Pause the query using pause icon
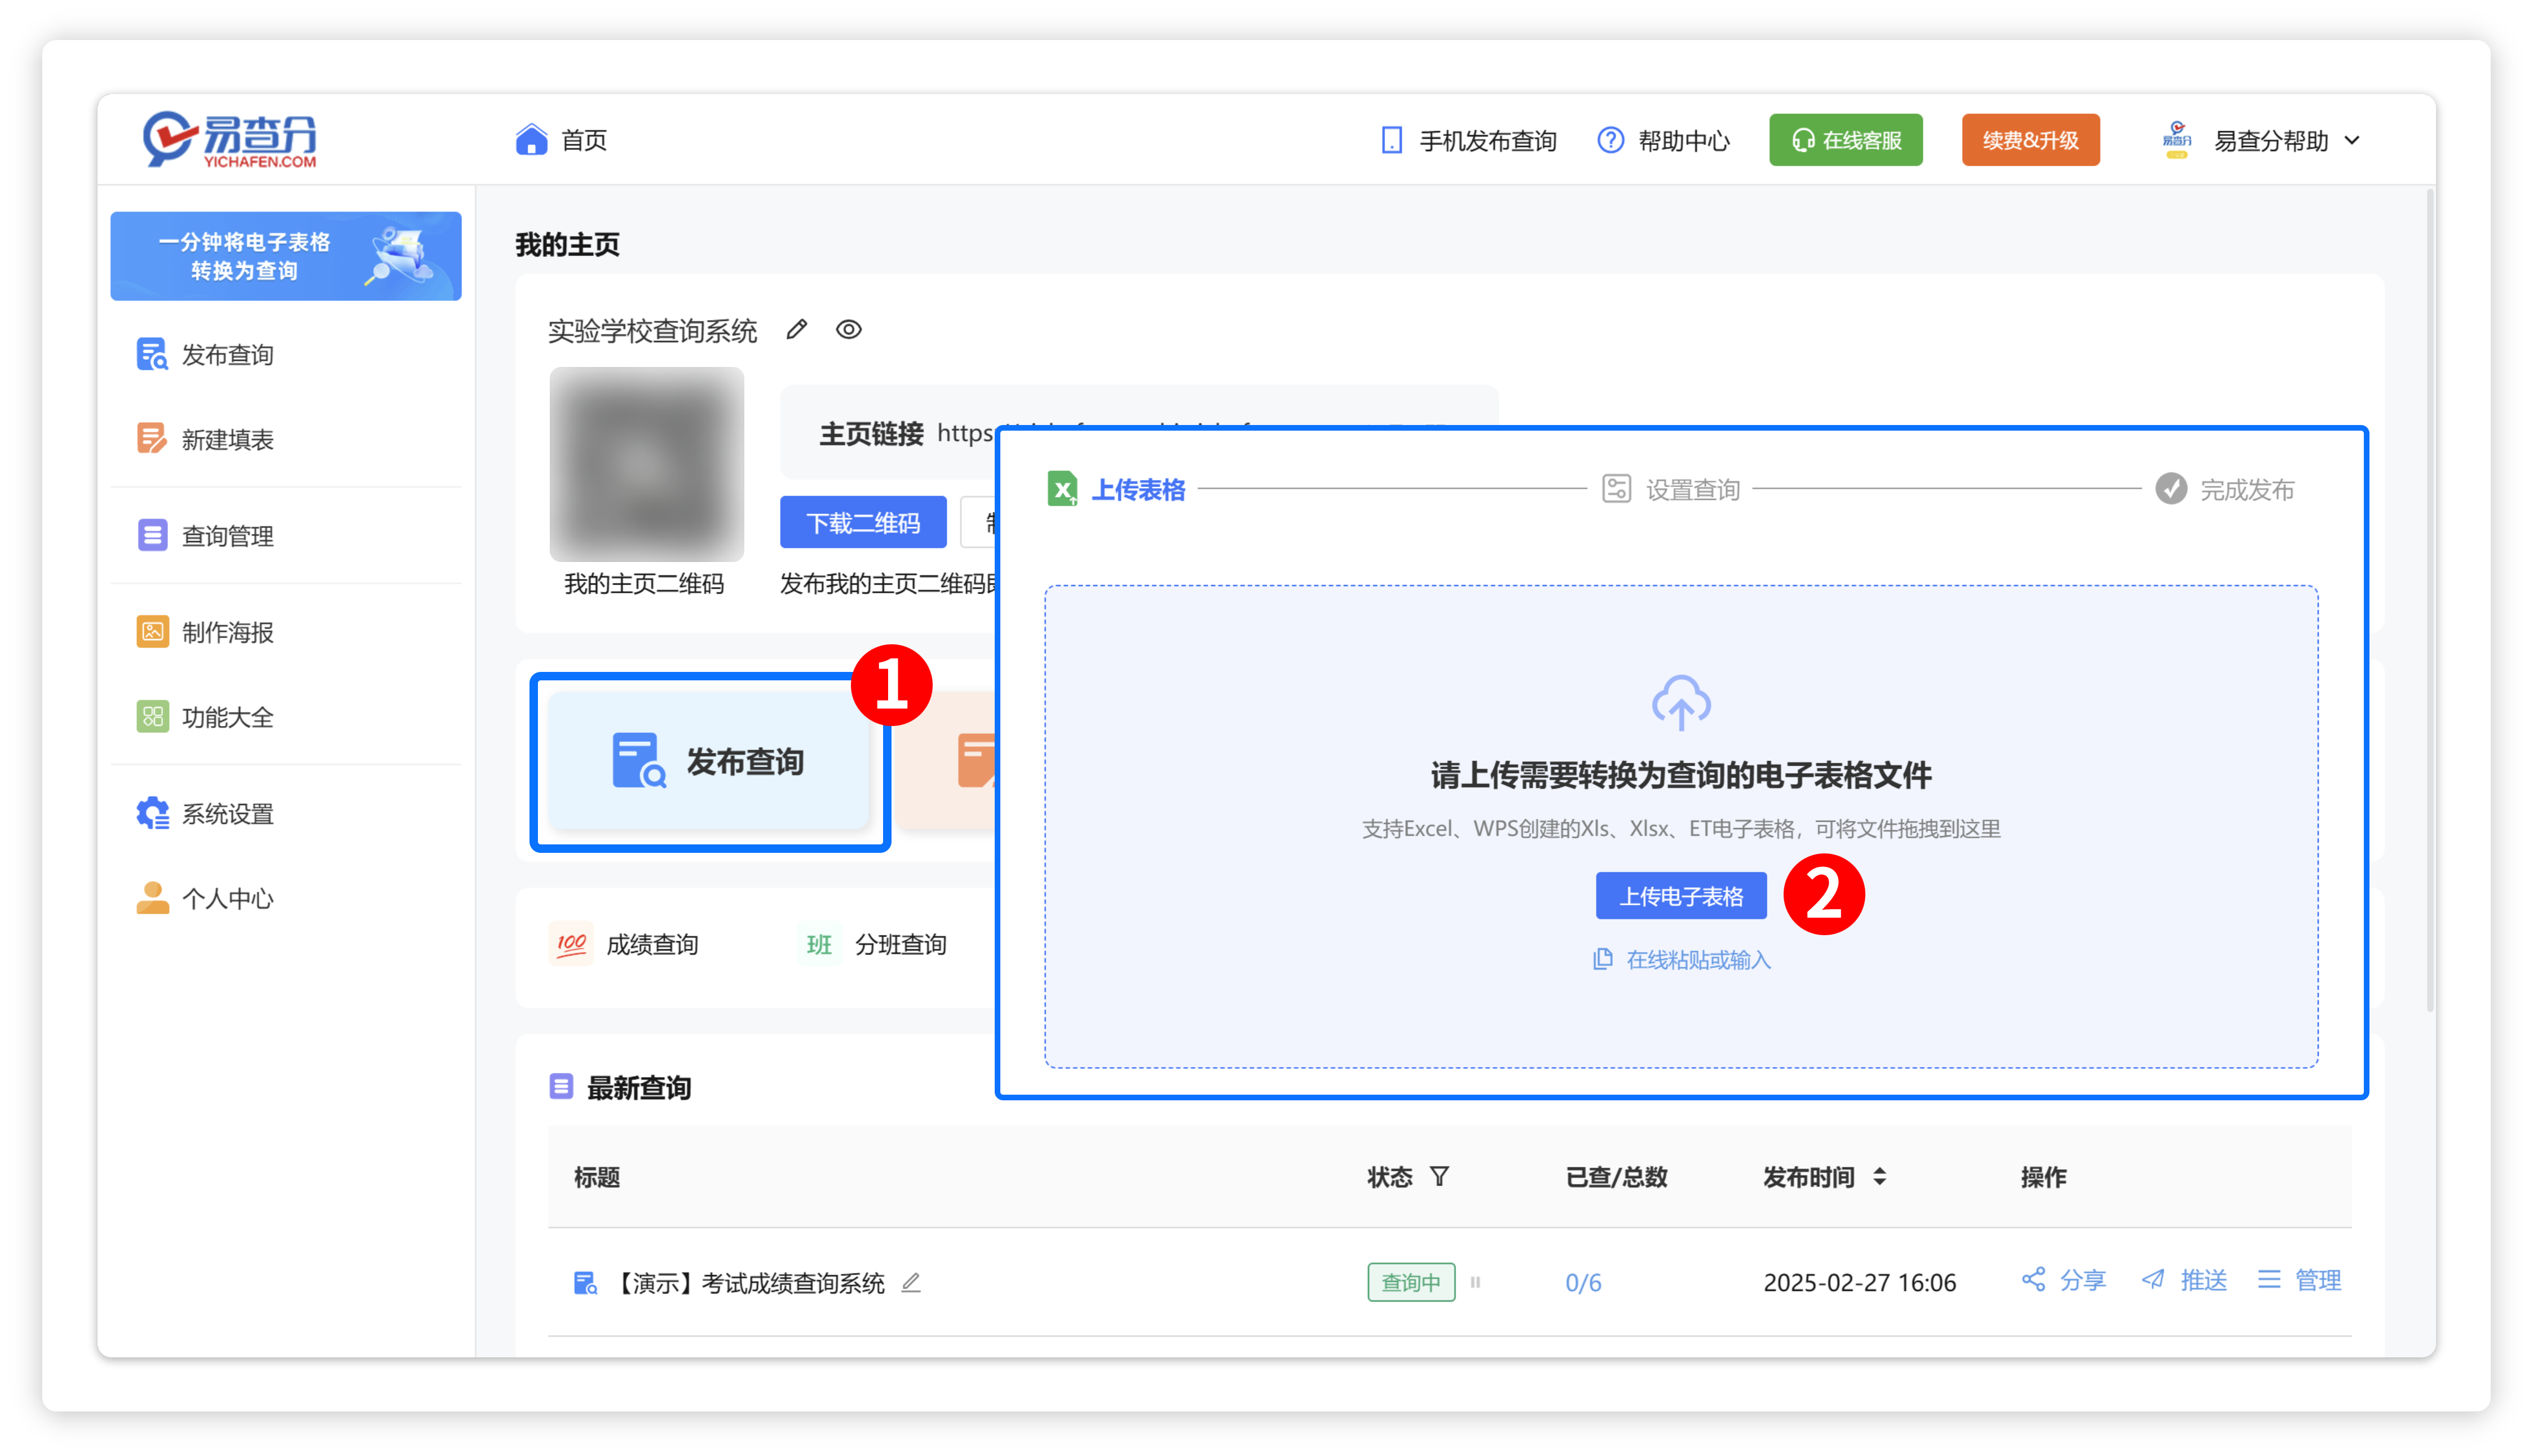This screenshot has width=2533, height=1456. coord(1475,1283)
